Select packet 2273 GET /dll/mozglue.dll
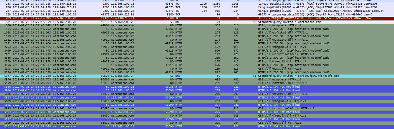394x129 pixels. tap(197, 47)
